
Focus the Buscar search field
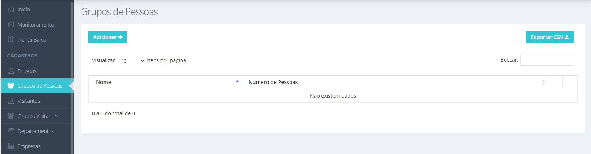click(547, 60)
